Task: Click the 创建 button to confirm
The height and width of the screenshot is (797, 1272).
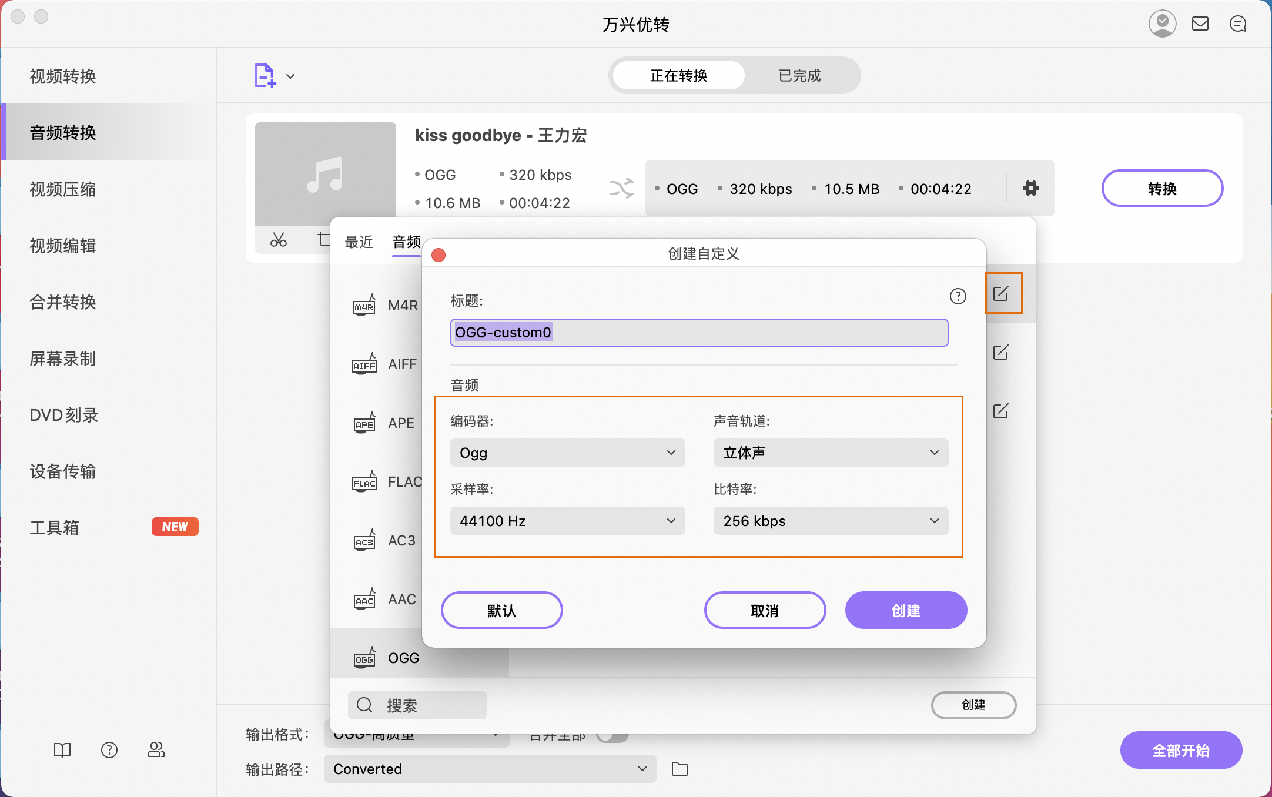Action: pos(905,610)
